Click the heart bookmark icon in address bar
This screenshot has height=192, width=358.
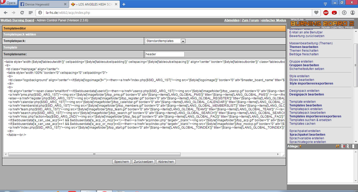coord(316,13)
